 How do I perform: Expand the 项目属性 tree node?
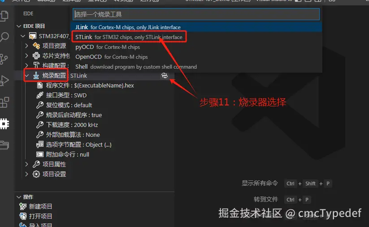pyautogui.click(x=26, y=164)
